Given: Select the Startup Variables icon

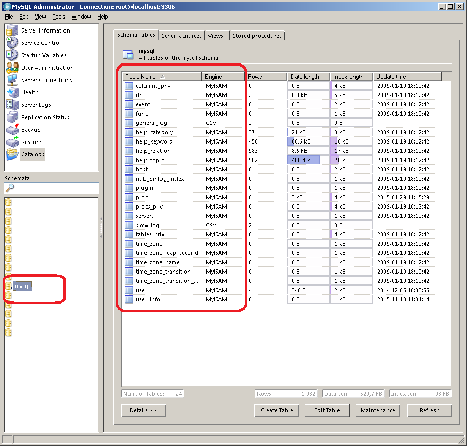Looking at the screenshot, I should pyautogui.click(x=12, y=55).
